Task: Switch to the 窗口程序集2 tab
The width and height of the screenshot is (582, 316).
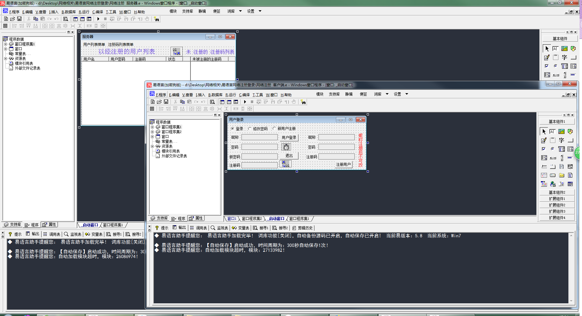Action: 251,219
